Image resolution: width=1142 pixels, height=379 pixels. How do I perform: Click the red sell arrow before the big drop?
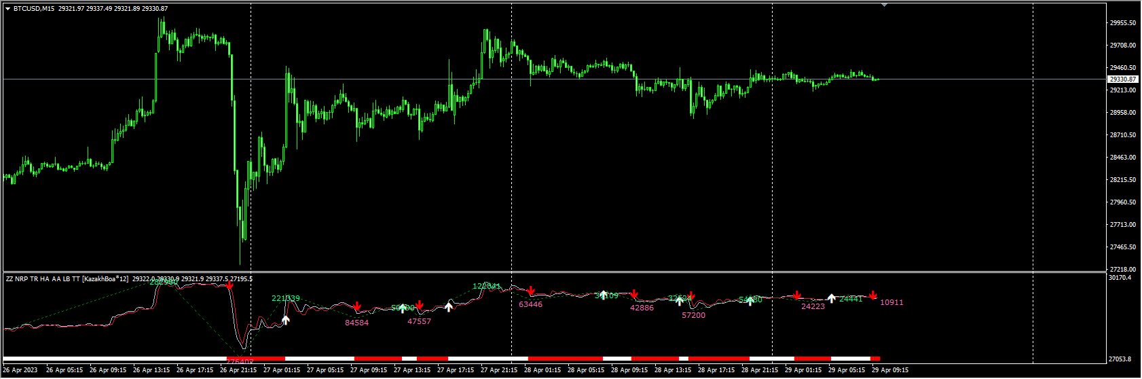pos(229,285)
